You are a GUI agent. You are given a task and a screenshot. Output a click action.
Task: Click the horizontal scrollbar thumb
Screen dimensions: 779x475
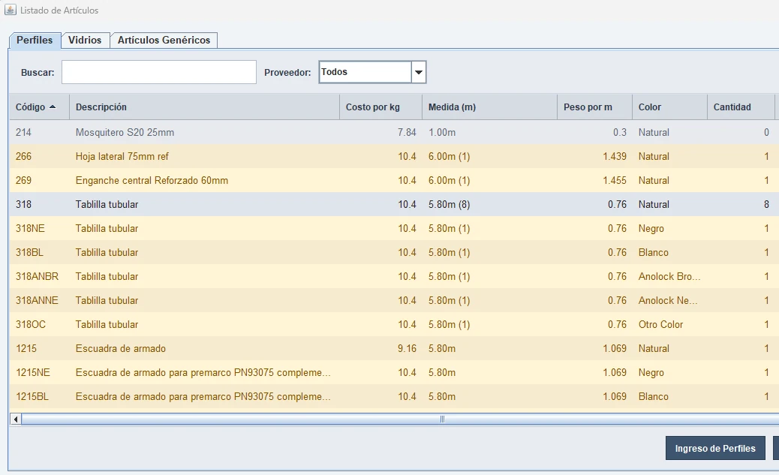click(x=442, y=419)
